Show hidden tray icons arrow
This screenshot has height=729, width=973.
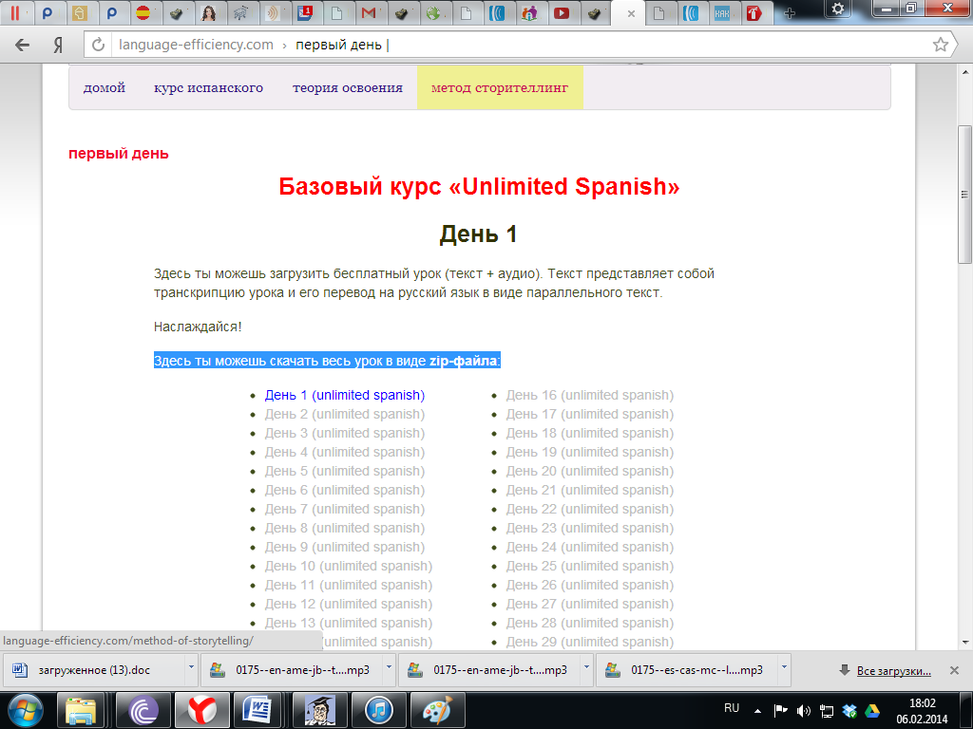click(x=757, y=710)
